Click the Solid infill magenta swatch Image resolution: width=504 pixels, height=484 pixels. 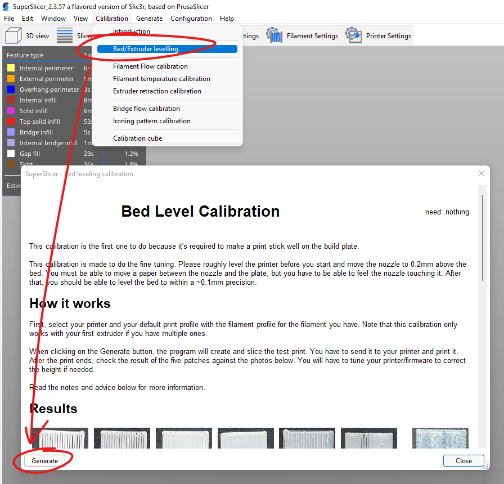(11, 111)
